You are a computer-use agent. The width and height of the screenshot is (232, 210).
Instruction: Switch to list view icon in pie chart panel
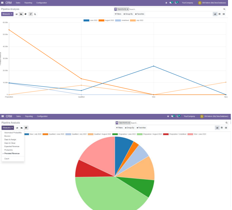[x=226, y=128]
